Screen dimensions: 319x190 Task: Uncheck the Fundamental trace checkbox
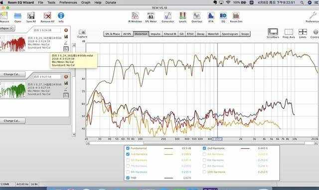pos(128,148)
